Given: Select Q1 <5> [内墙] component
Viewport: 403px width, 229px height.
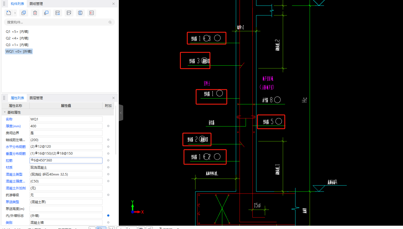Looking at the screenshot, I should 17,32.
